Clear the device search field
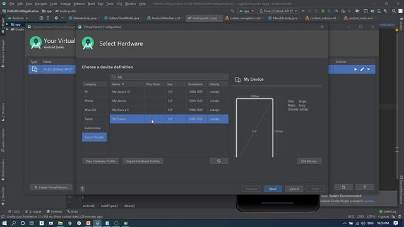The height and width of the screenshot is (227, 404). tap(225, 77)
